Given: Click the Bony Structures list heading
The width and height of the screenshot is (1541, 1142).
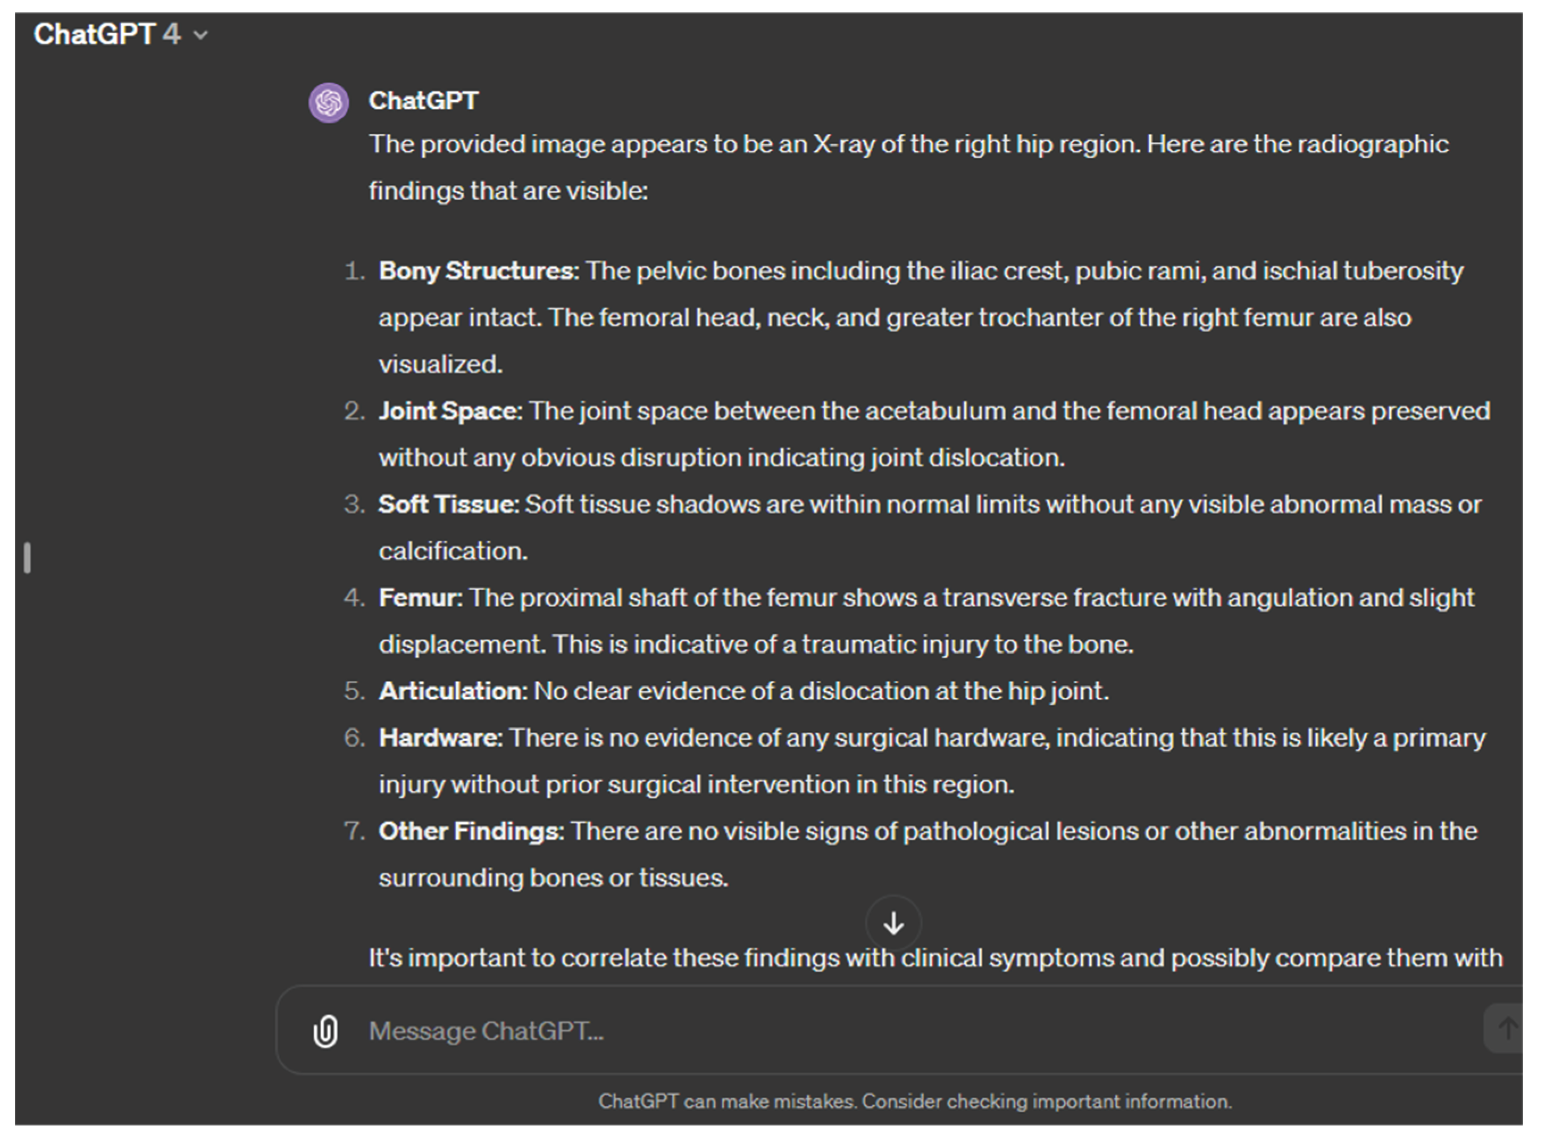Looking at the screenshot, I should [x=478, y=271].
